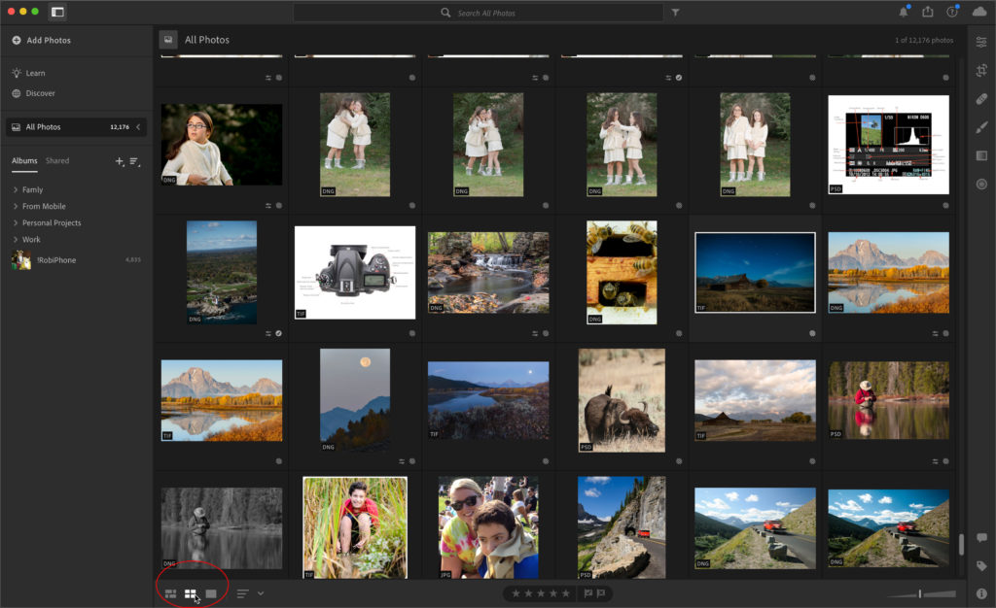Select the Albums tab
This screenshot has height=608, width=996.
pyautogui.click(x=24, y=161)
